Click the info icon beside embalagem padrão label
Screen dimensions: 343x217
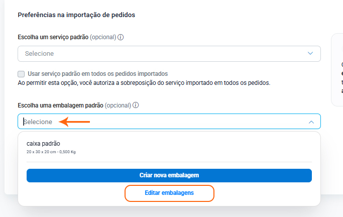coord(136,105)
